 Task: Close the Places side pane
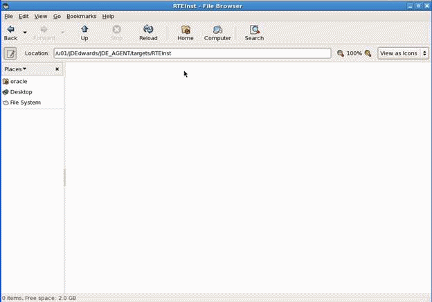(57, 69)
